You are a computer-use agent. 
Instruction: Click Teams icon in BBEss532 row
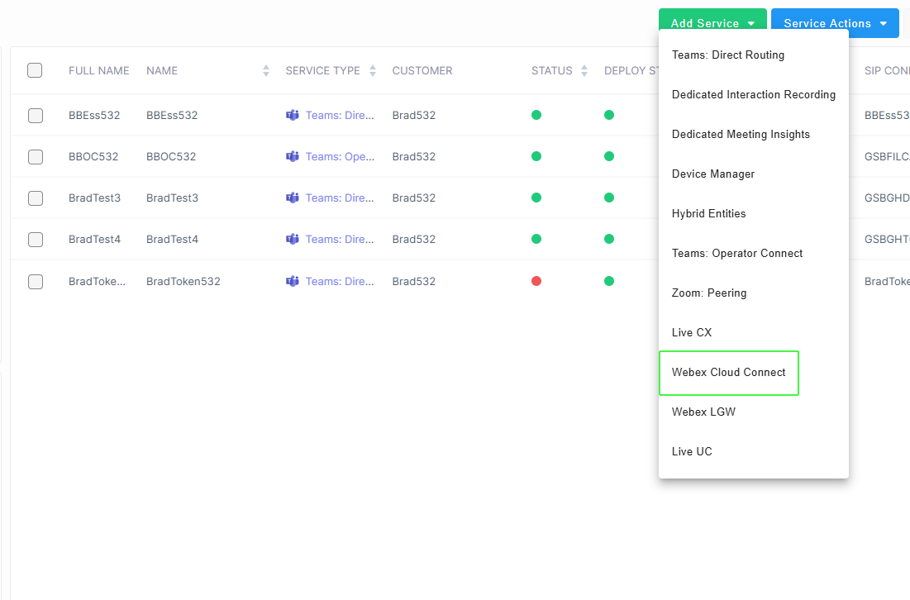pyautogui.click(x=293, y=115)
